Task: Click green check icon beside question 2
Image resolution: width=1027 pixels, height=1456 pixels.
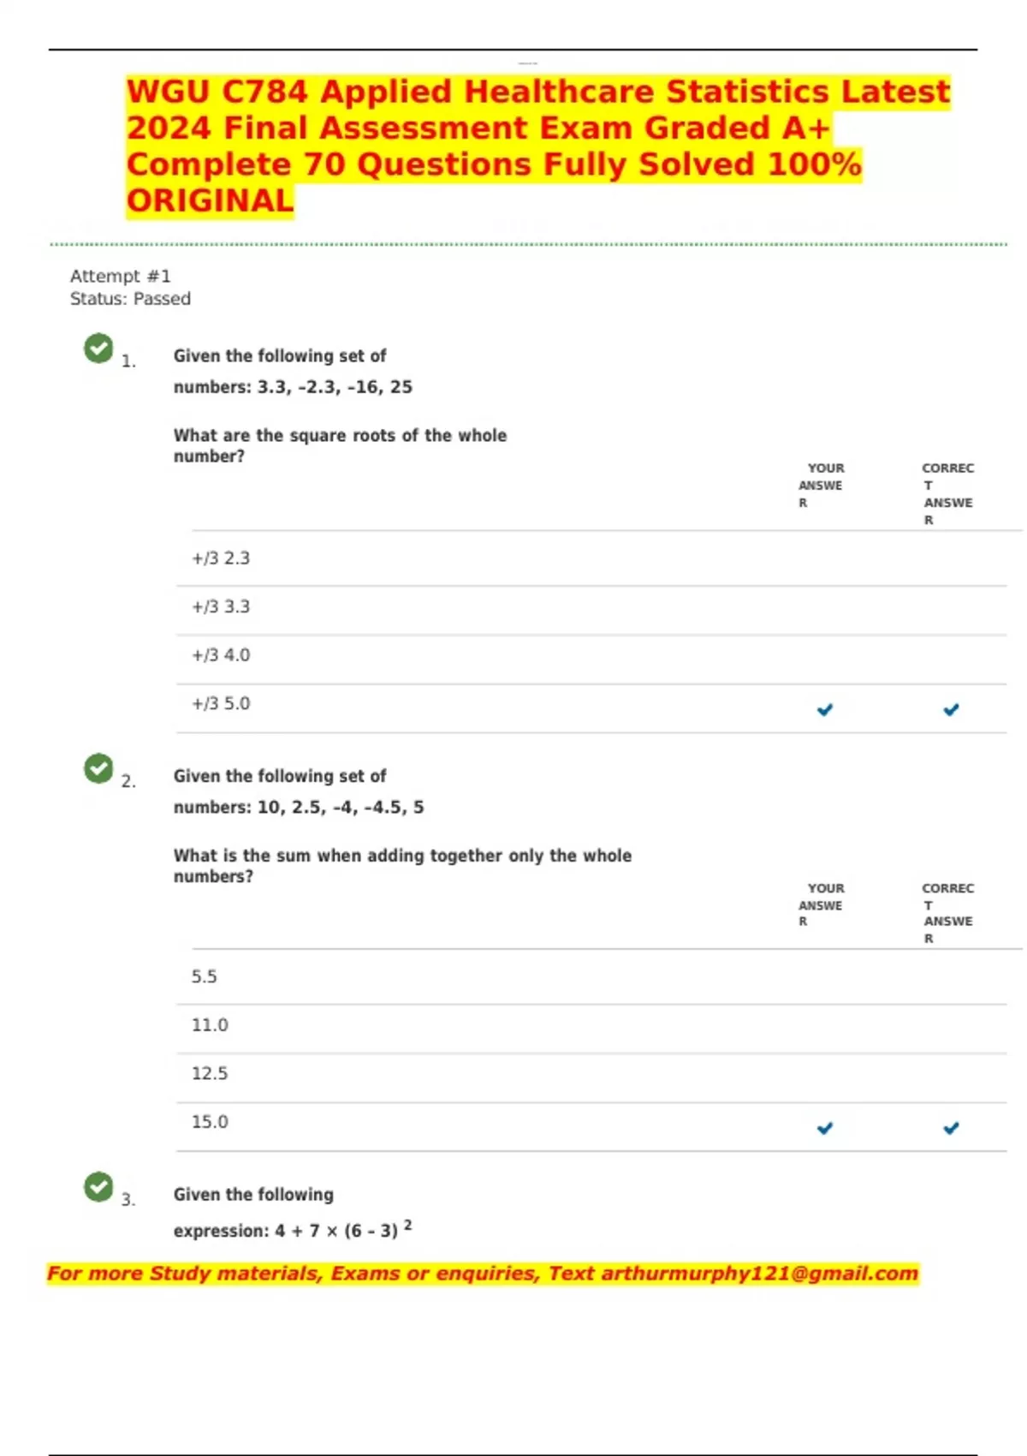Action: pos(98,768)
